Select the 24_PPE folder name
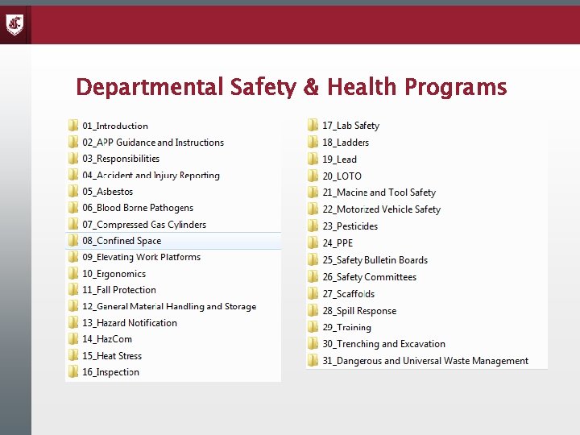The width and height of the screenshot is (580, 435). (x=338, y=243)
